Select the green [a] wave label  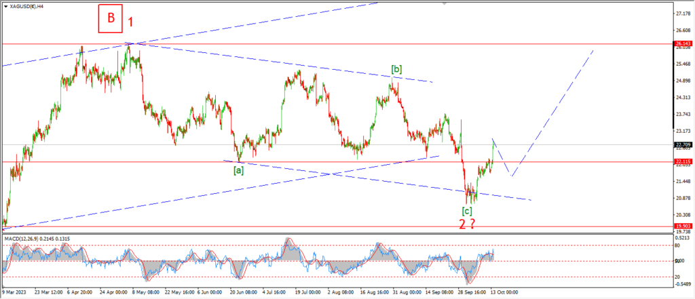[238, 170]
